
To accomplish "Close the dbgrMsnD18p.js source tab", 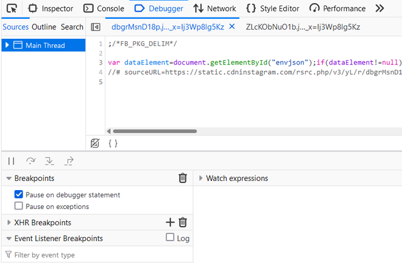I will (x=231, y=27).
